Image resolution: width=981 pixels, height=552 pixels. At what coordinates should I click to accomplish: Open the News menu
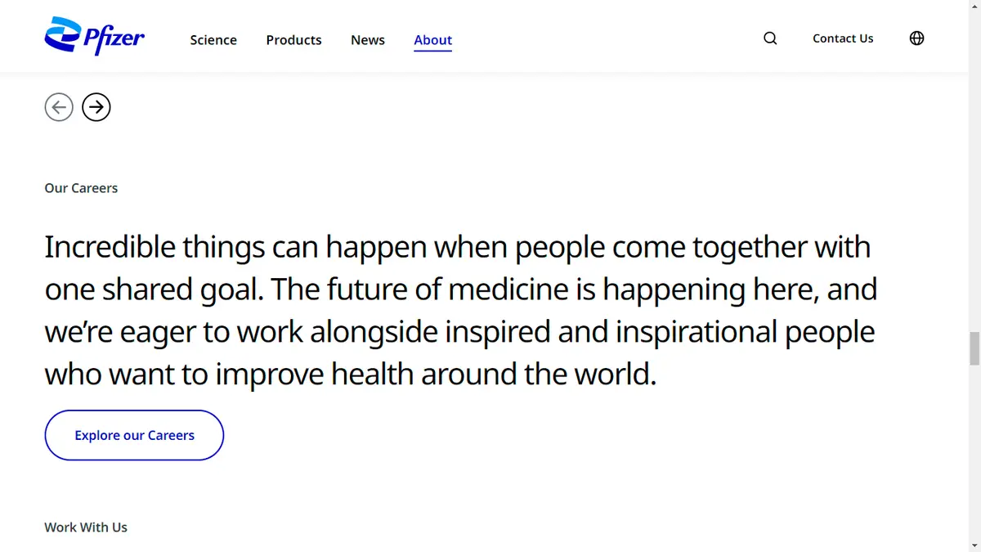[x=367, y=40]
